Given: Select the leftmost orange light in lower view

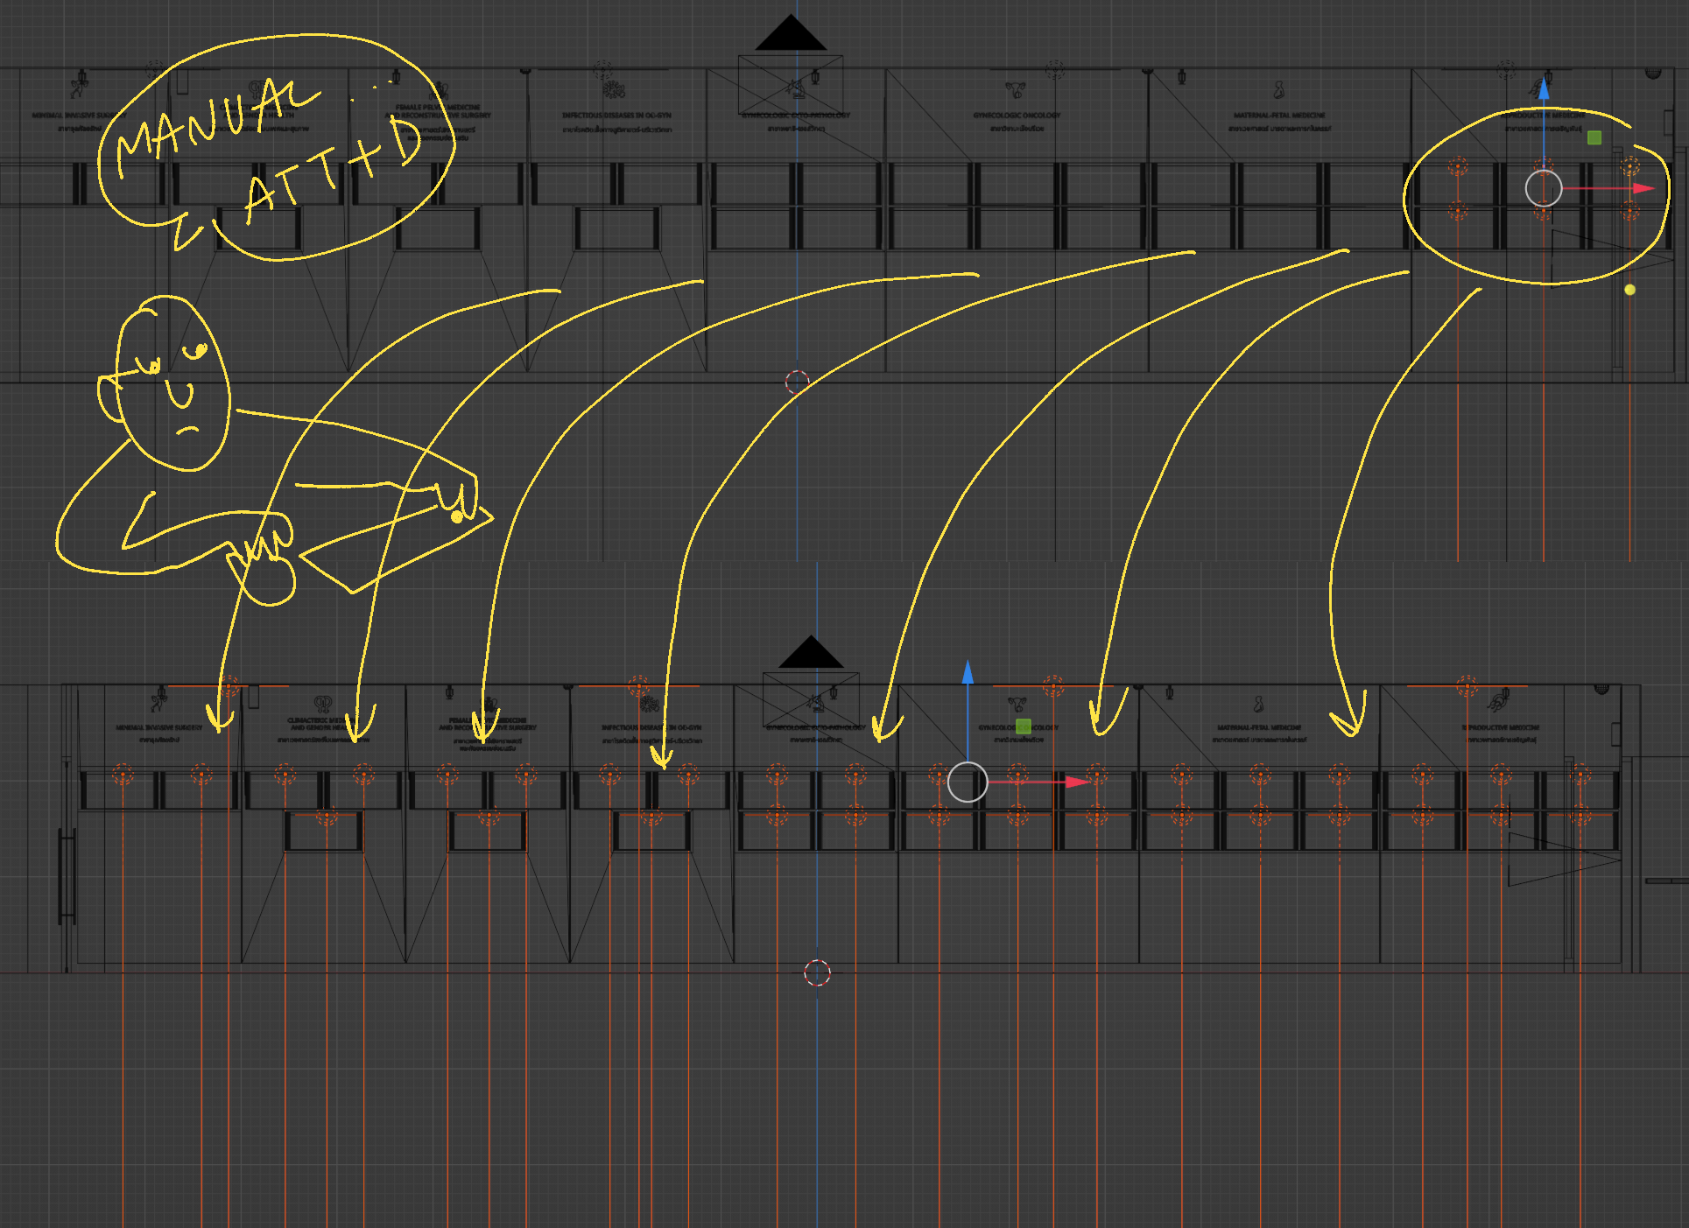Looking at the screenshot, I should [x=123, y=775].
